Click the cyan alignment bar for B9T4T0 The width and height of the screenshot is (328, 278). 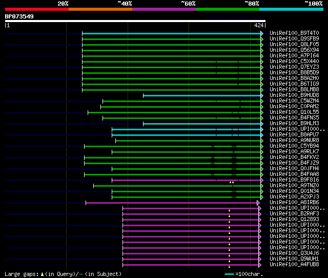(172, 33)
